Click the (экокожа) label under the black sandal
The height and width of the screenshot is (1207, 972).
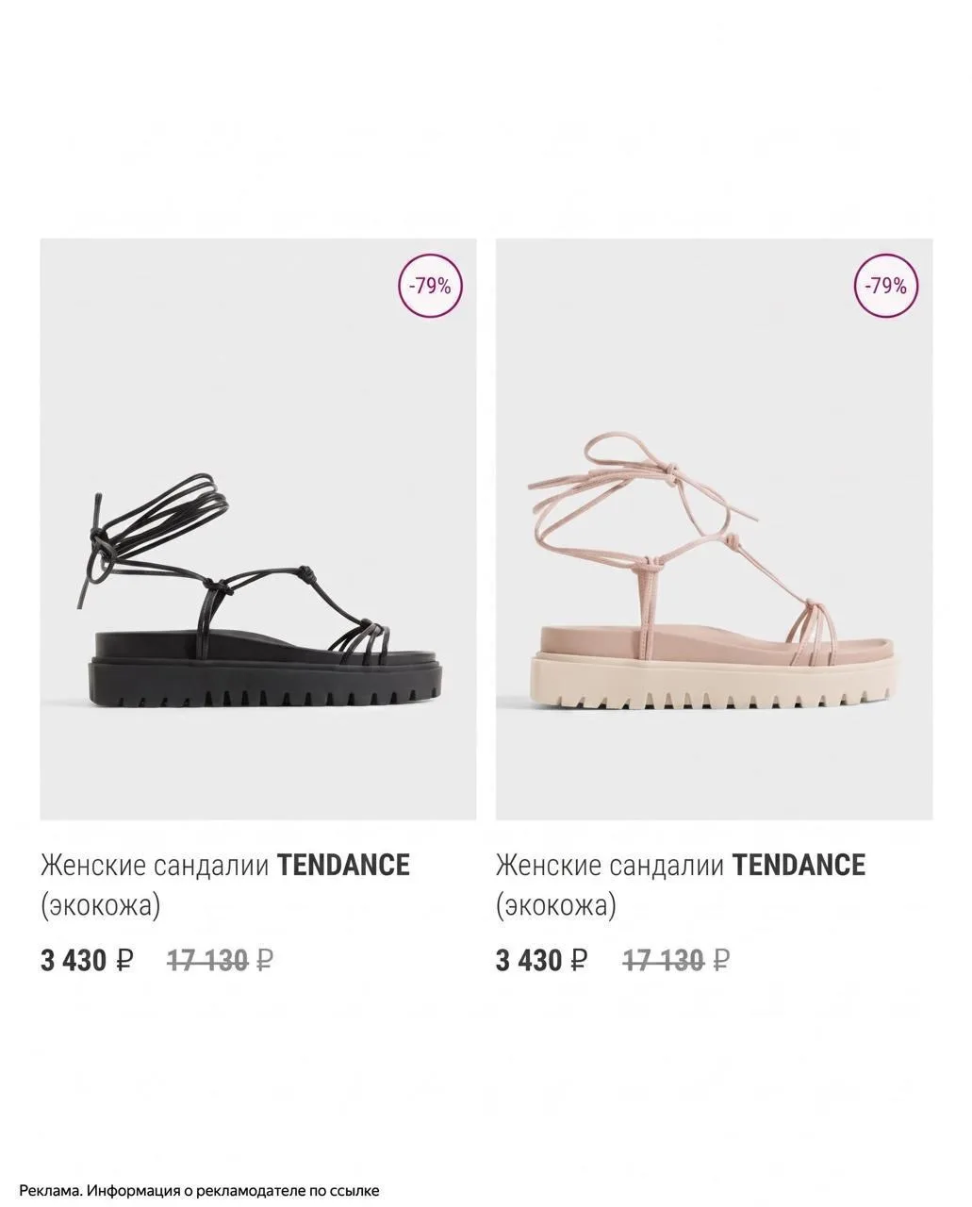(101, 906)
